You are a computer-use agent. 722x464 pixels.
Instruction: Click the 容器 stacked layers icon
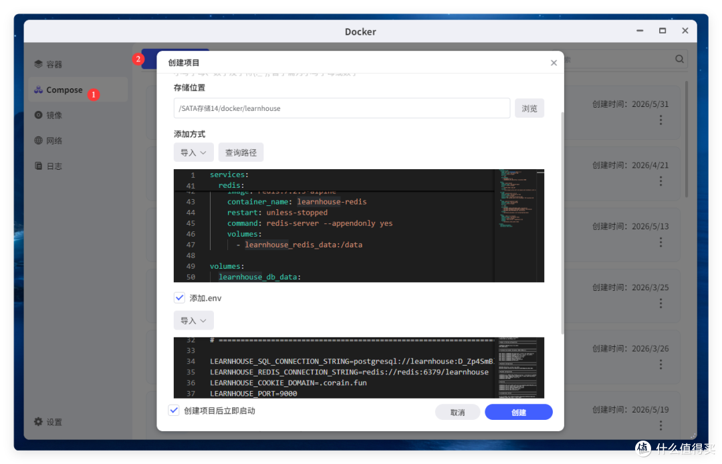point(38,64)
